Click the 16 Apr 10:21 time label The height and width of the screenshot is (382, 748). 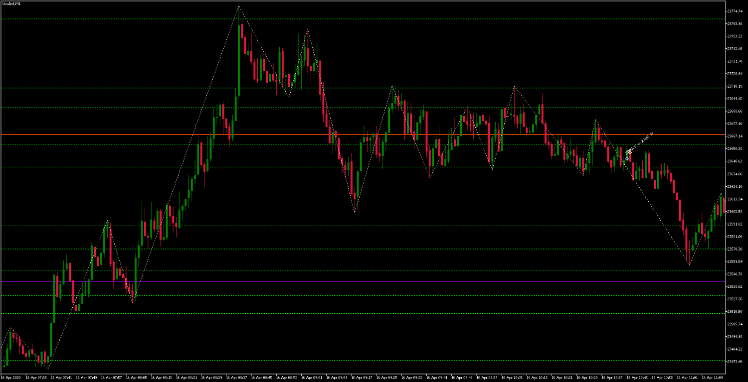[x=561, y=378]
